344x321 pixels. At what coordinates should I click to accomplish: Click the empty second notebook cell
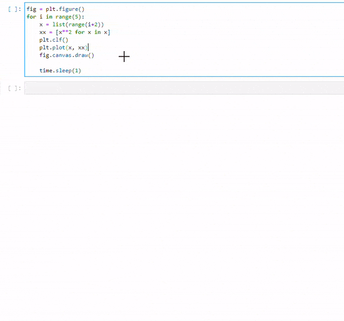point(184,88)
